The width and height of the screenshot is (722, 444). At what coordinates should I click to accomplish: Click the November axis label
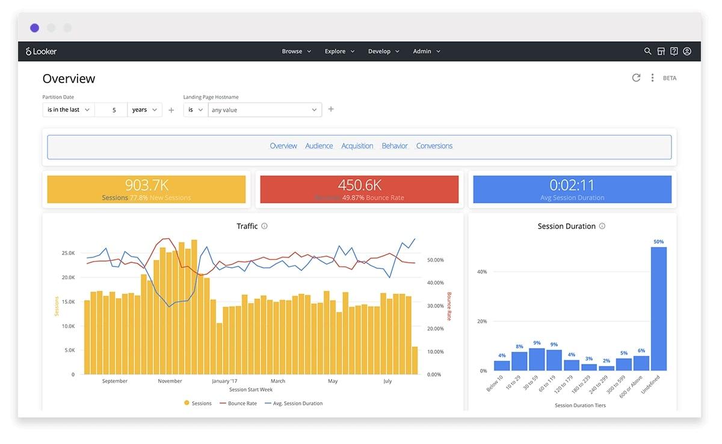[x=170, y=381]
